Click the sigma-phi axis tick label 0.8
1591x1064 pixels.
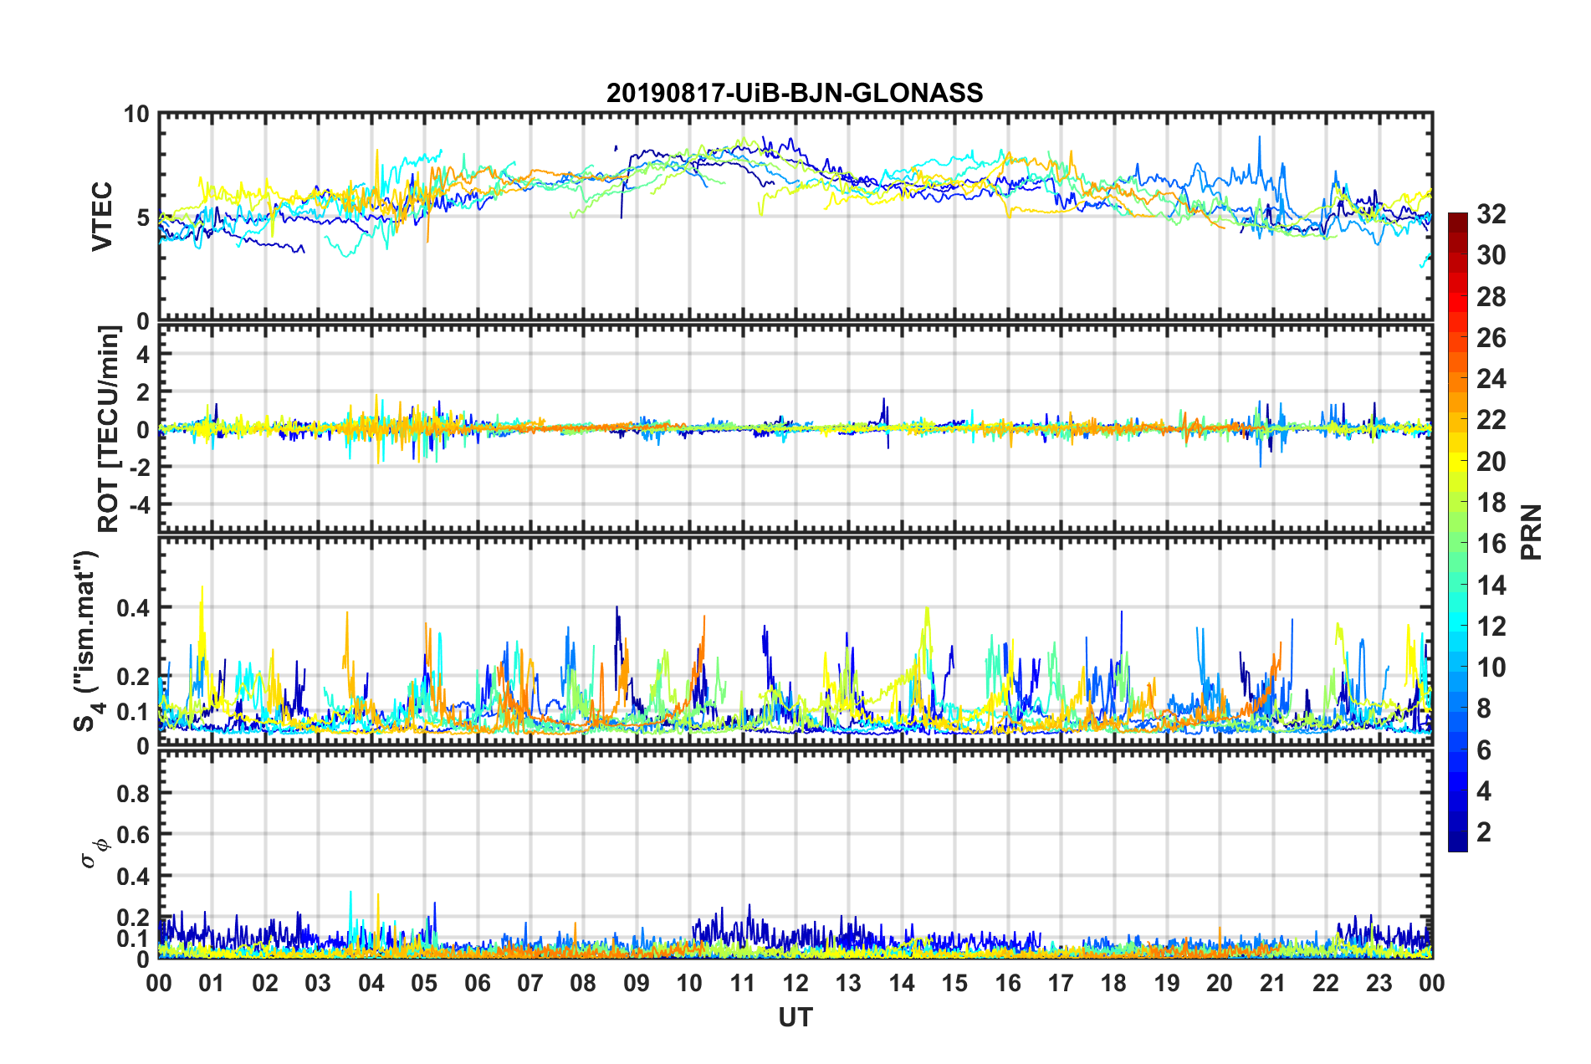[134, 793]
